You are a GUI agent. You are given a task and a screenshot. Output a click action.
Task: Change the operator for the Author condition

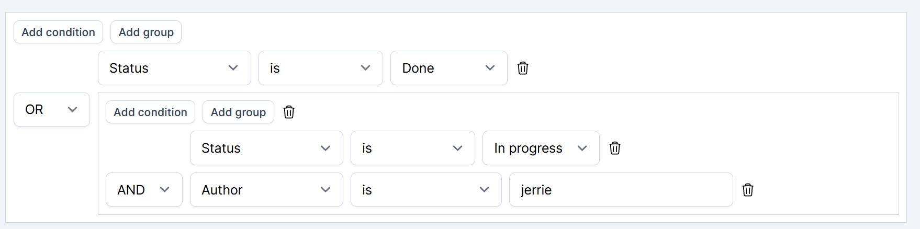click(425, 190)
